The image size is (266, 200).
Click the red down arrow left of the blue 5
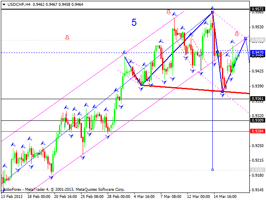[x=67, y=38]
